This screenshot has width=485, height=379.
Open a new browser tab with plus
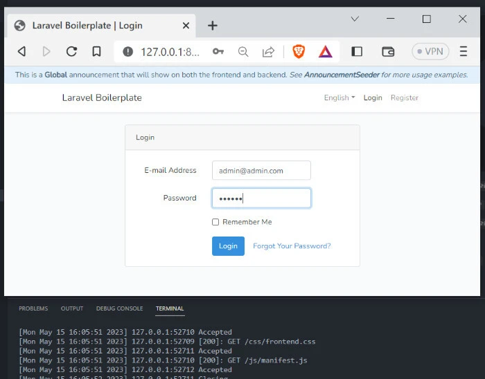(x=213, y=26)
